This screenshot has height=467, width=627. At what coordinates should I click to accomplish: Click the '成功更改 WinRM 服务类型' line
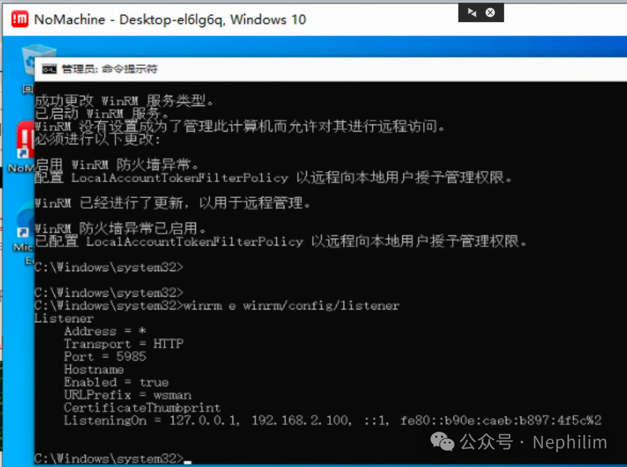coord(124,101)
